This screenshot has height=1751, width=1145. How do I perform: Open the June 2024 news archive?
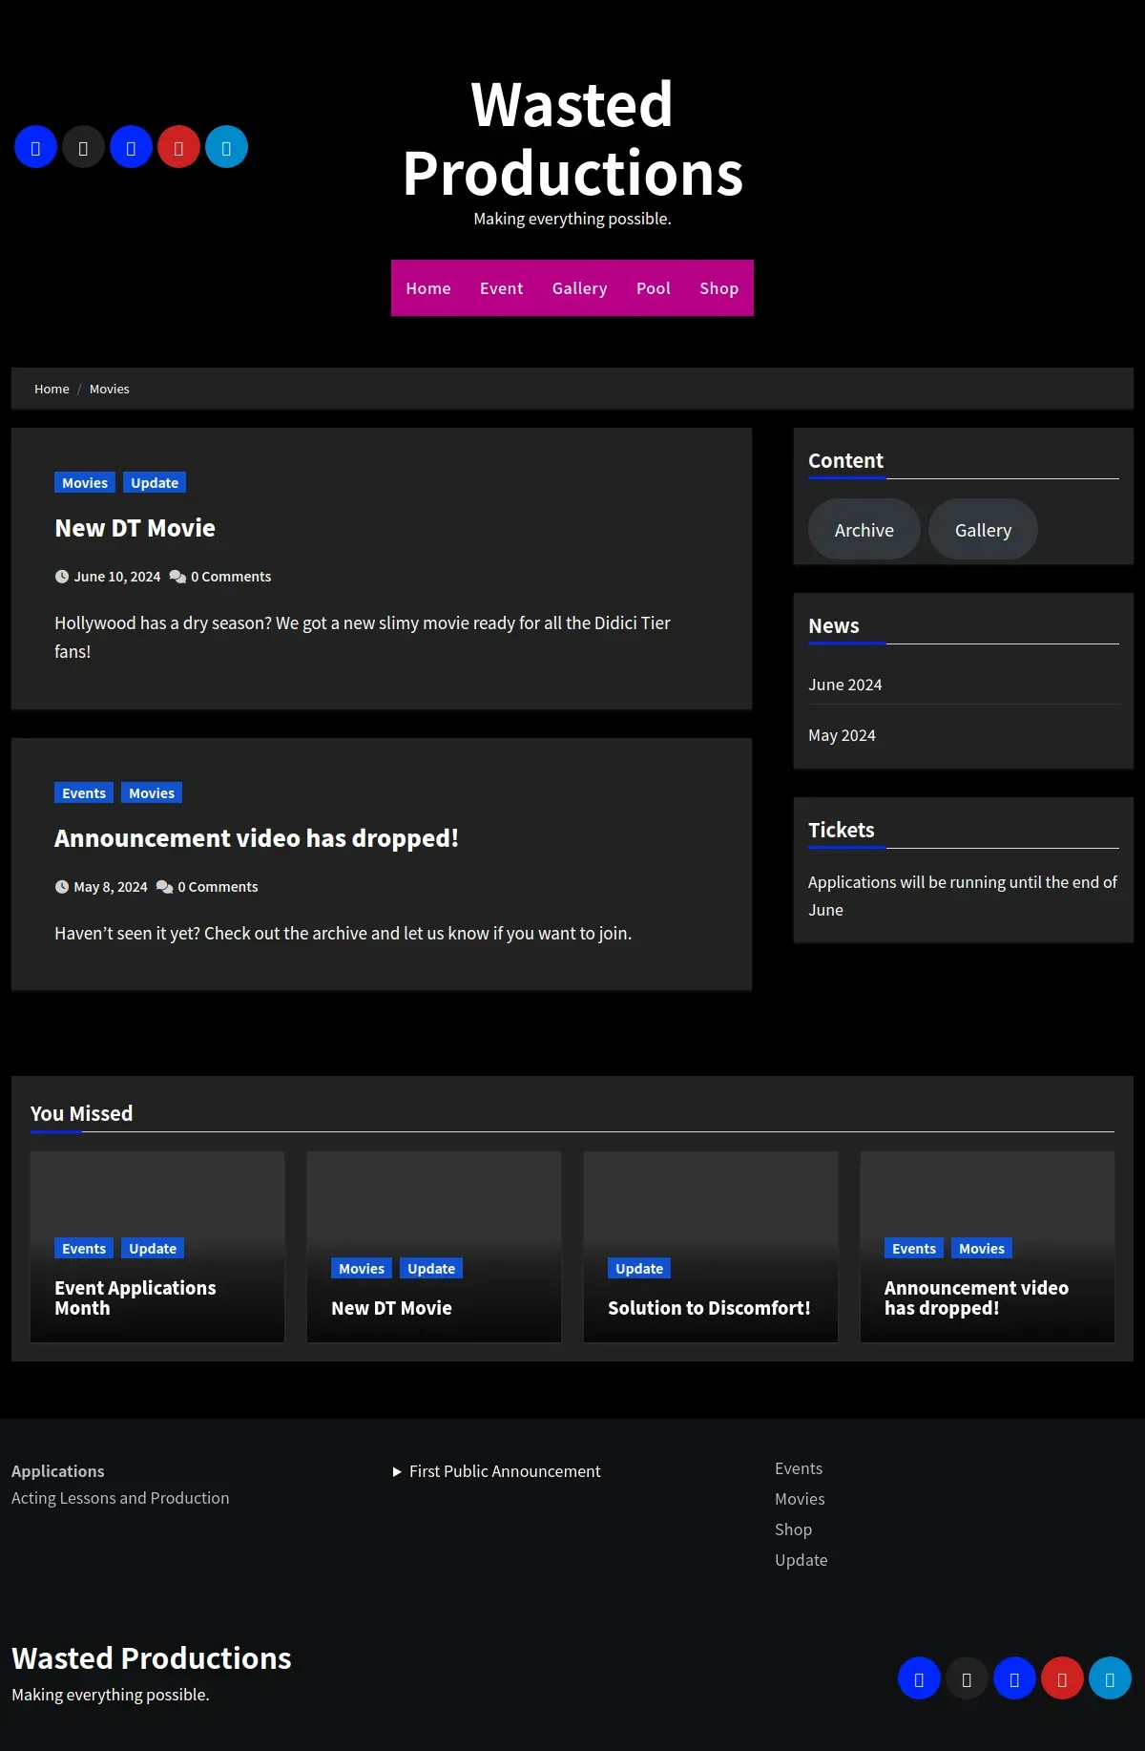(845, 685)
